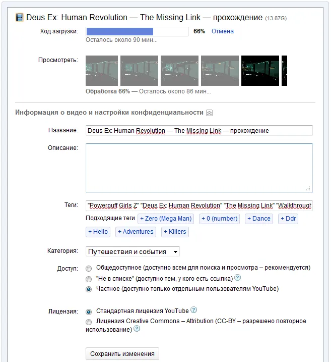Image resolution: width=331 pixels, height=362 pixels.
Task: Add suggested tag 0 (number)
Action: (x=219, y=219)
